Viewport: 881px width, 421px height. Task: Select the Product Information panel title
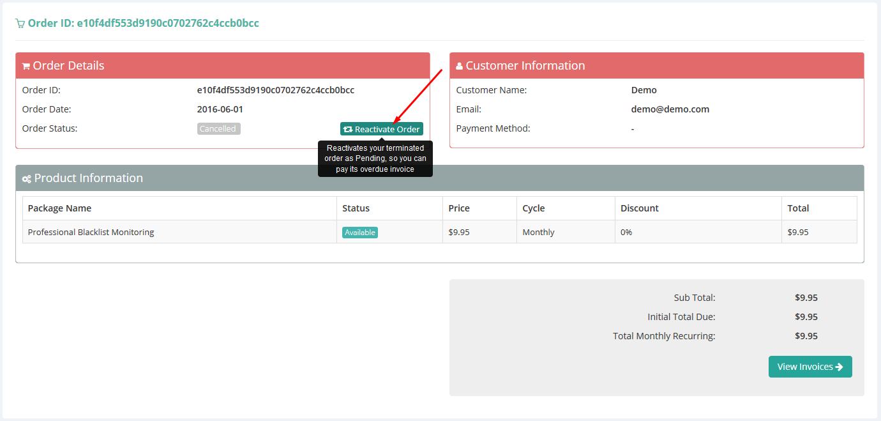coord(89,178)
